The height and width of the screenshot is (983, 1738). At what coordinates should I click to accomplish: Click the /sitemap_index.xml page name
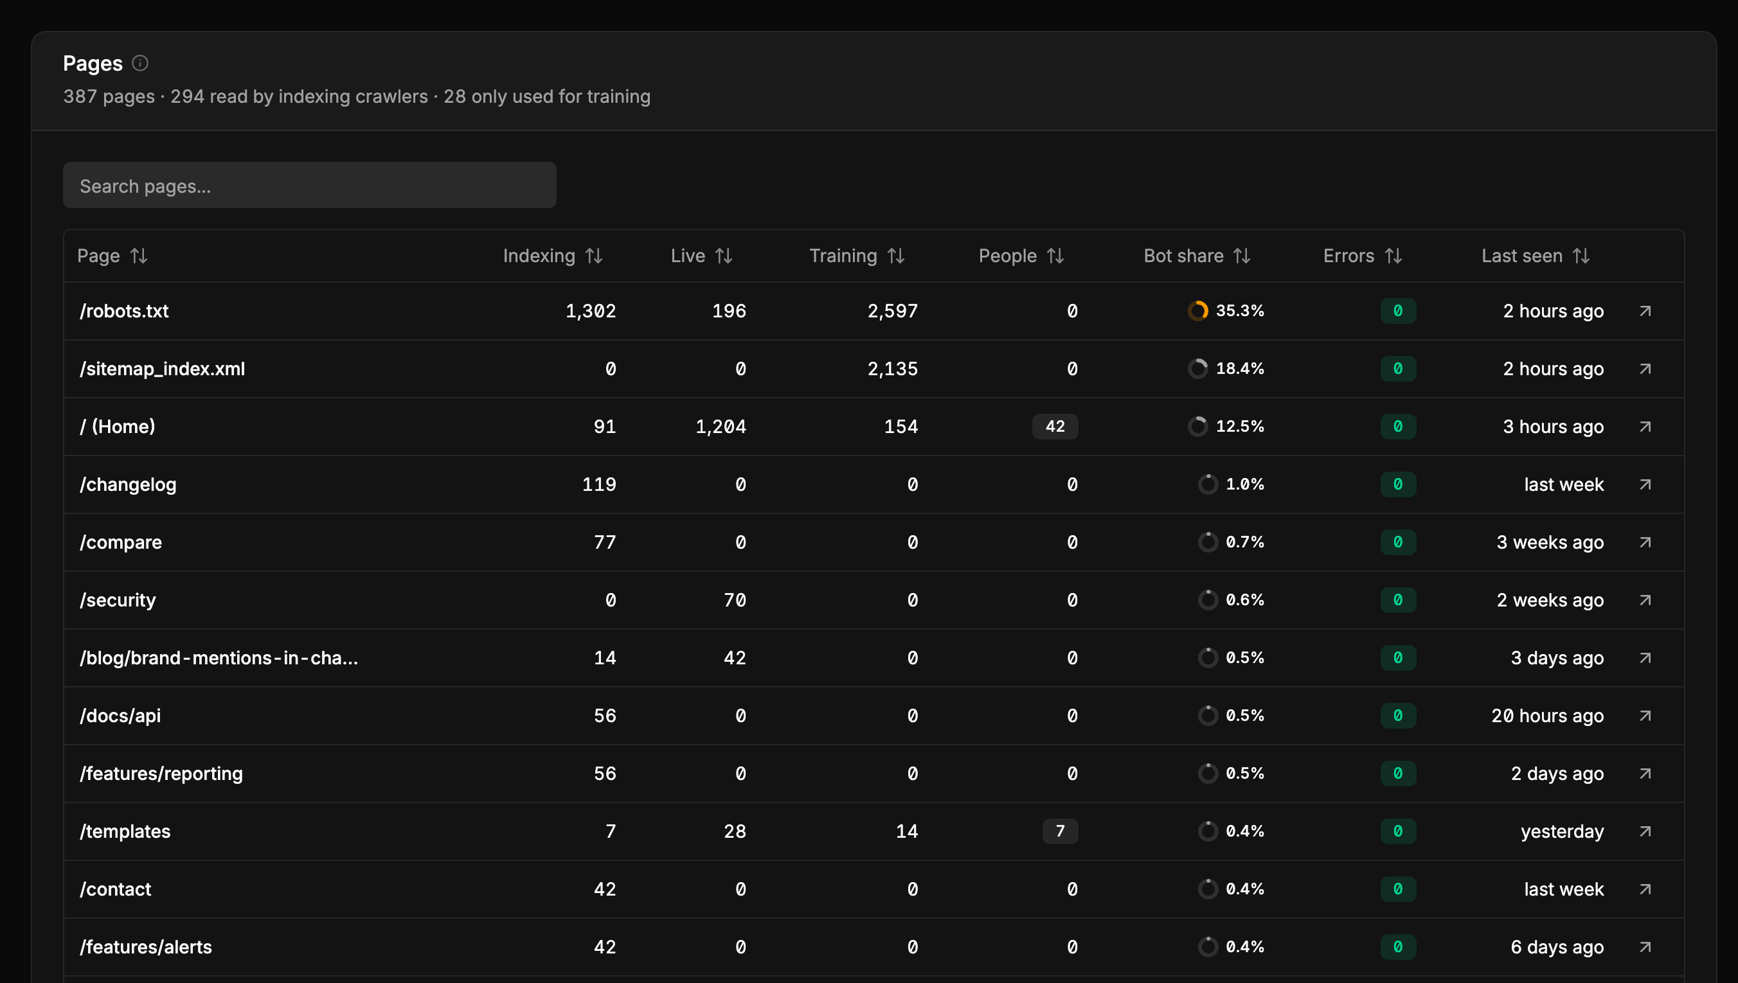(x=162, y=369)
